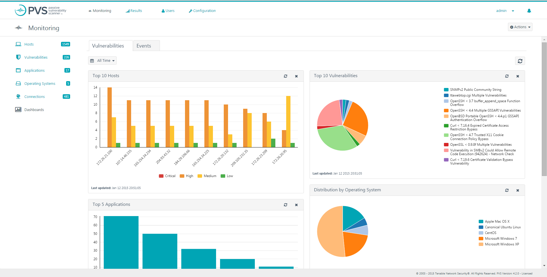
Task: Click the first bar in Top 5 Applications
Action: (121, 242)
